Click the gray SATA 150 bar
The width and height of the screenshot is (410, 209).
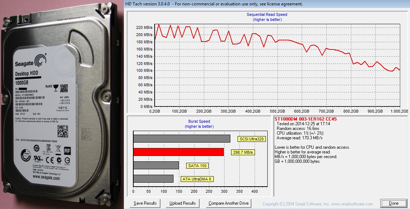(156, 165)
